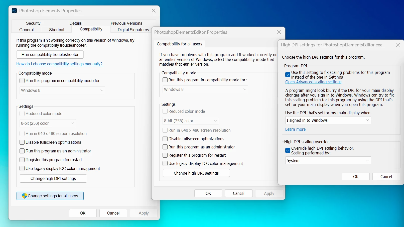Toggle Reduced color mode in Photoshop Elements Properties
Screen dimensions: 404x227
tap(22, 113)
